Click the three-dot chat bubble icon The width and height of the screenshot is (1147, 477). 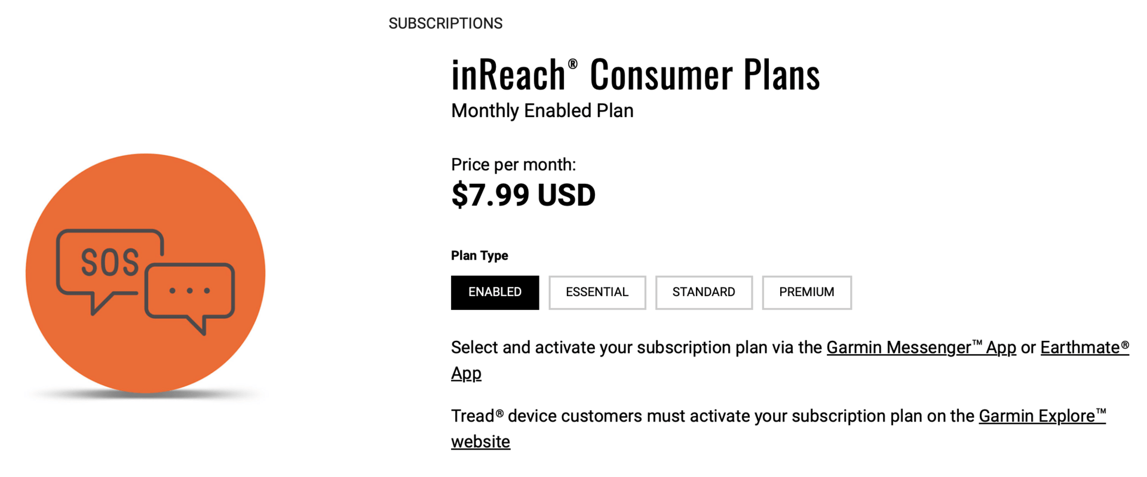pos(190,291)
